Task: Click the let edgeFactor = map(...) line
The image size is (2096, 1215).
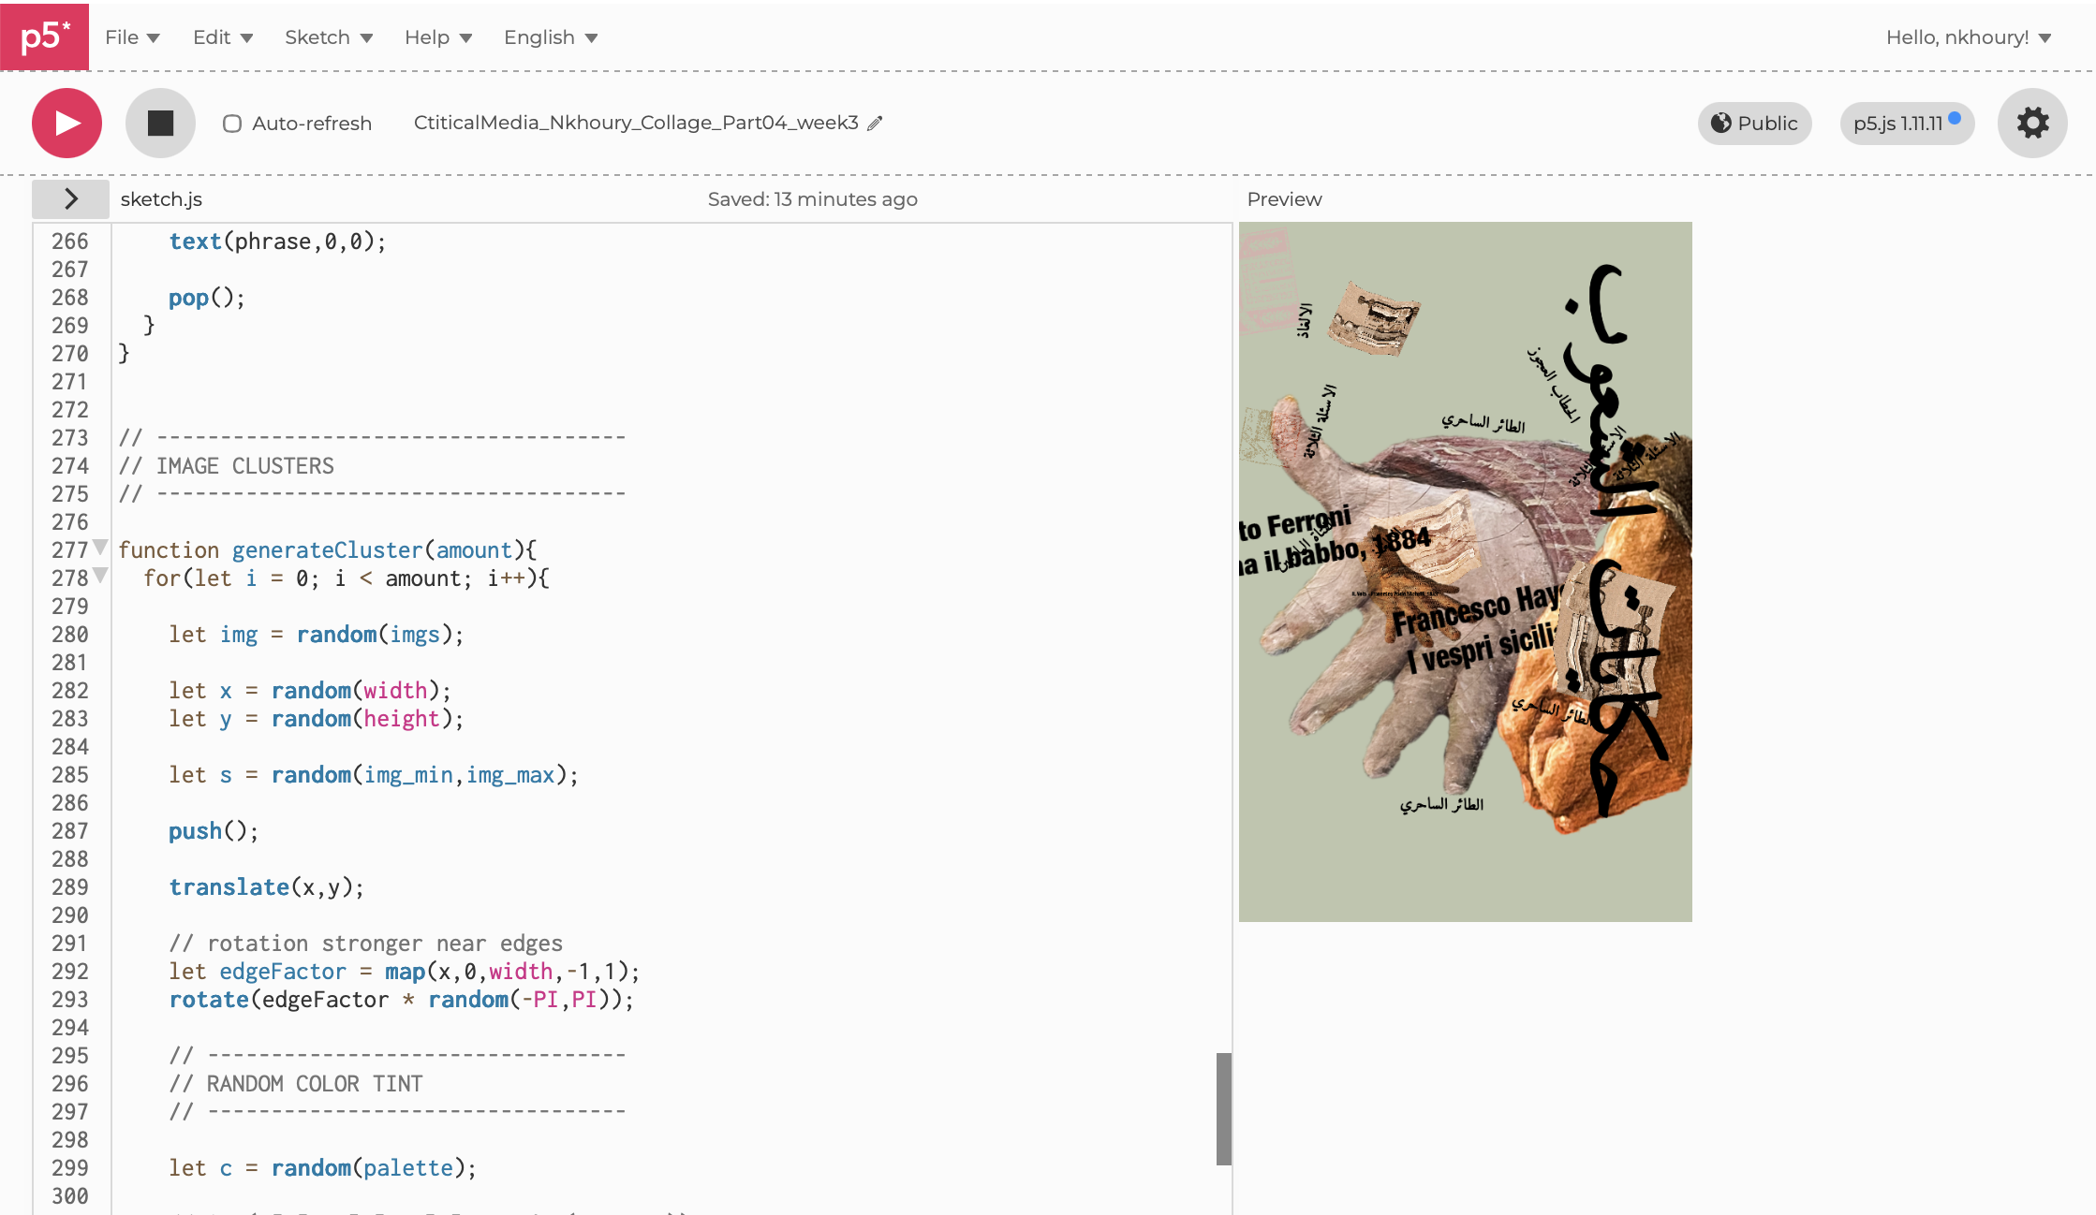Action: tap(405, 972)
